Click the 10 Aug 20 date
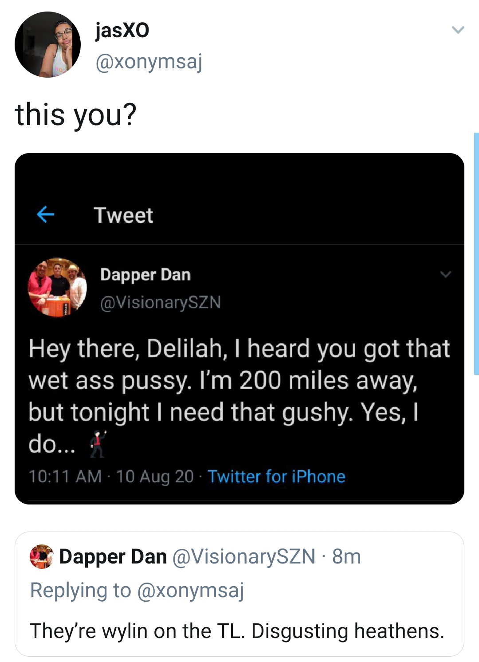479x662 pixels. (x=155, y=477)
